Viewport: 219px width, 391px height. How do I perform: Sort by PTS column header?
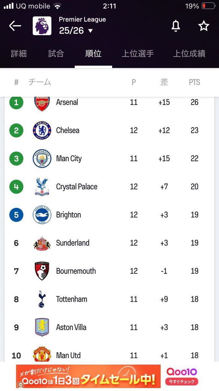click(194, 82)
